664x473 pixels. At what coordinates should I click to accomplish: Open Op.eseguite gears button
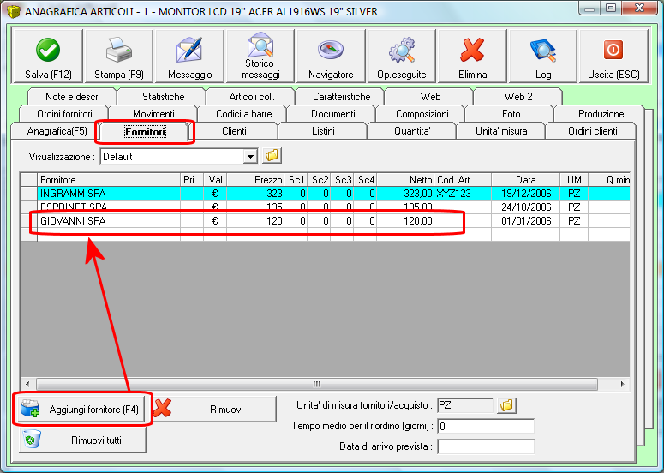402,56
